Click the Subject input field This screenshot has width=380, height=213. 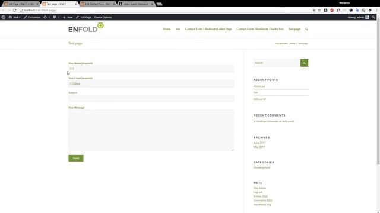(x=151, y=98)
